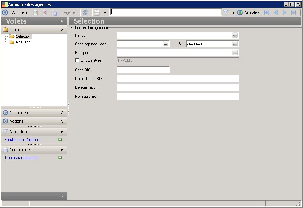
Task: Click the vertical panel splitter handle
Action: [68, 109]
